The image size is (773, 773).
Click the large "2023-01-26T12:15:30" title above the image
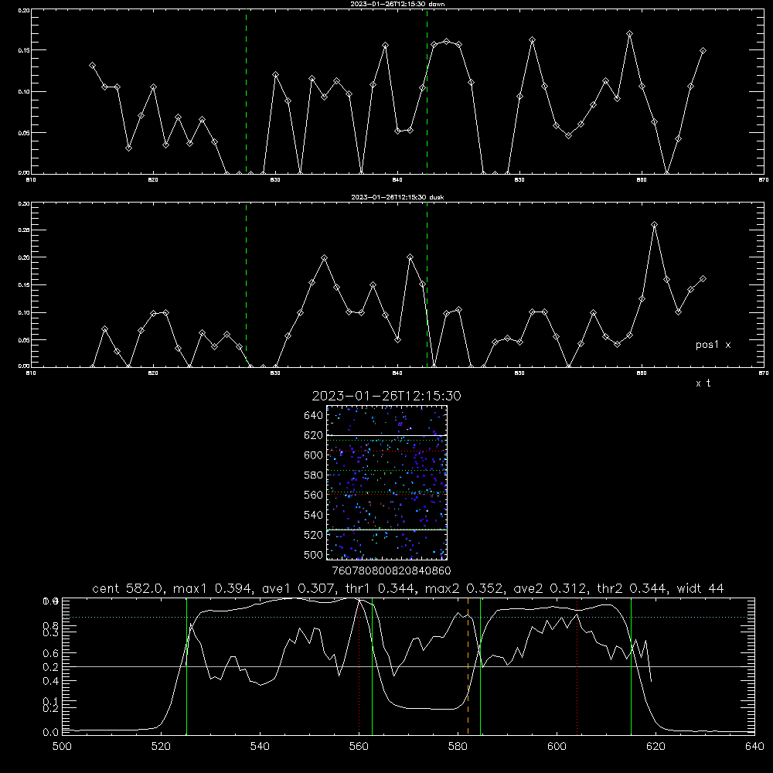[386, 396]
